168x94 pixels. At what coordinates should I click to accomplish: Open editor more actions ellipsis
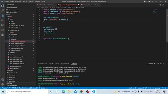pyautogui.click(x=166, y=5)
